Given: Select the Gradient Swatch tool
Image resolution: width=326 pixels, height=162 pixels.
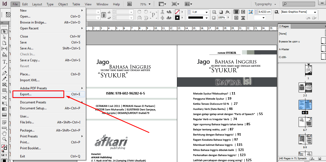Looking at the screenshot, I should coord(4,109).
